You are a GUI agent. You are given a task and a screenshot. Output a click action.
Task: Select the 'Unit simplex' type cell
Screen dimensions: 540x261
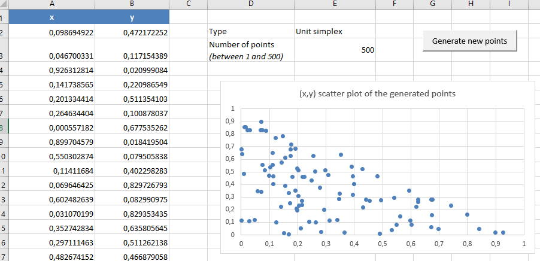coord(335,31)
